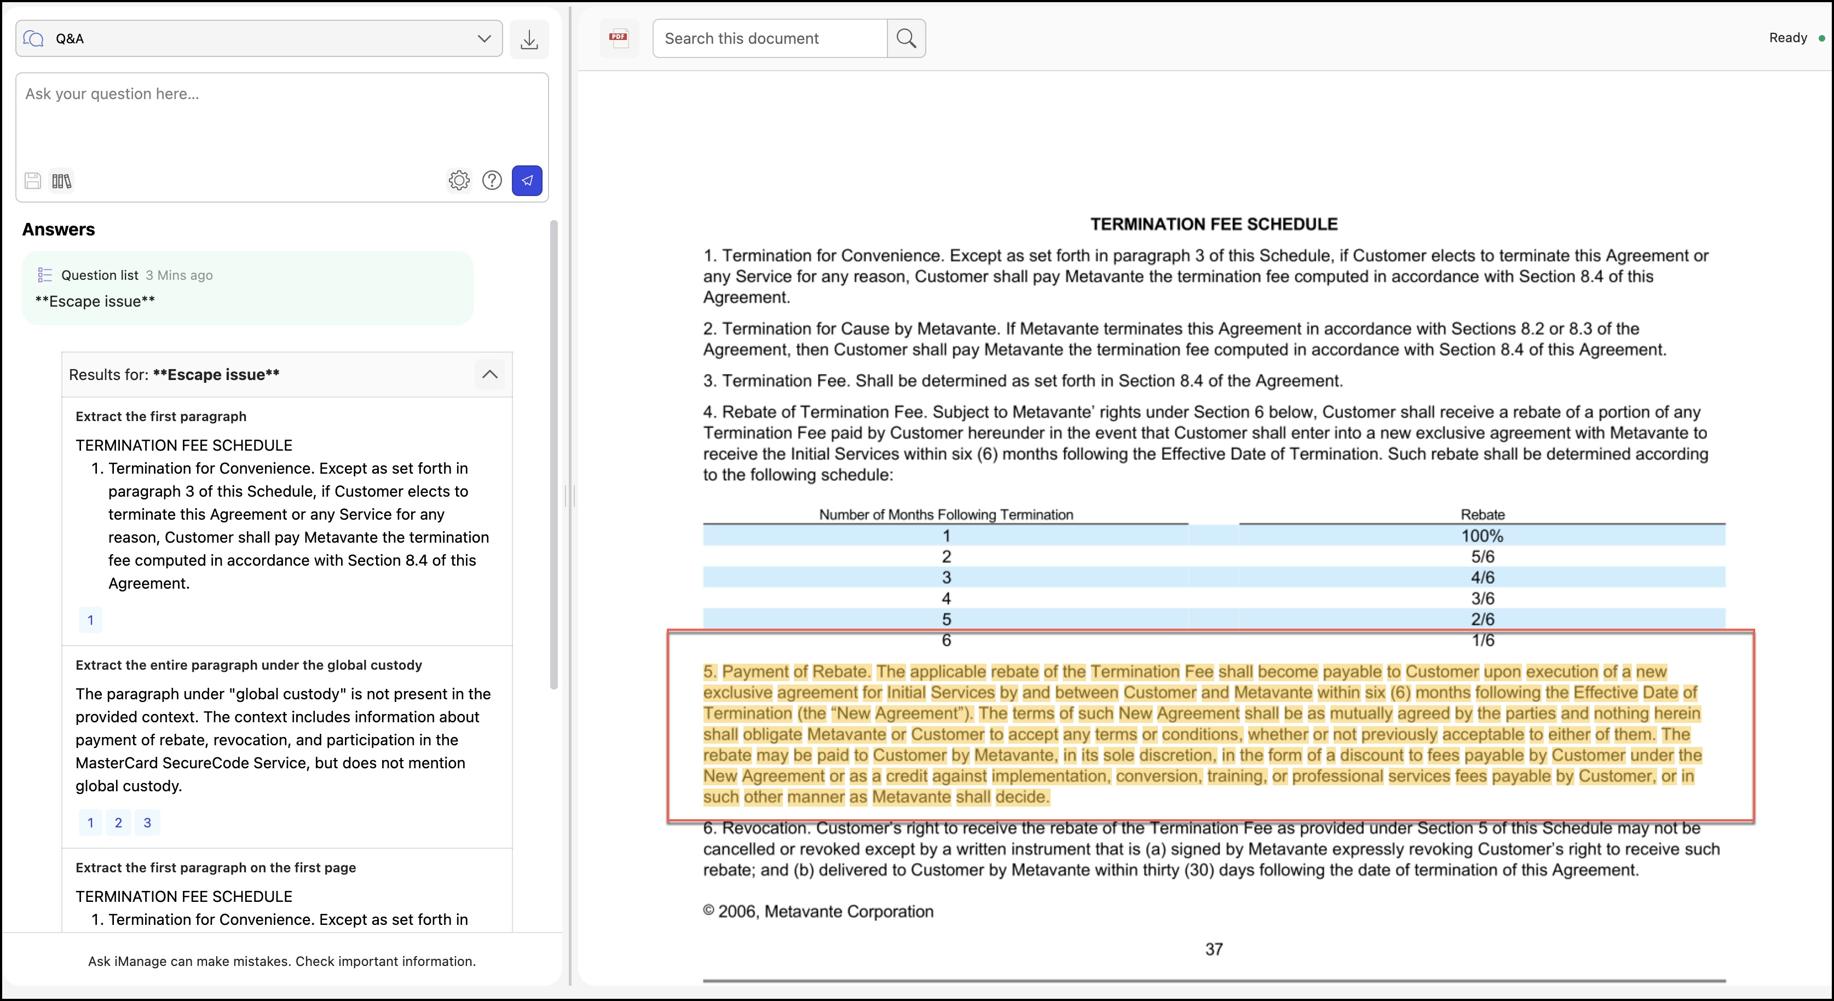Focus the Search this document field
Image resolution: width=1834 pixels, height=1001 pixels.
point(770,38)
